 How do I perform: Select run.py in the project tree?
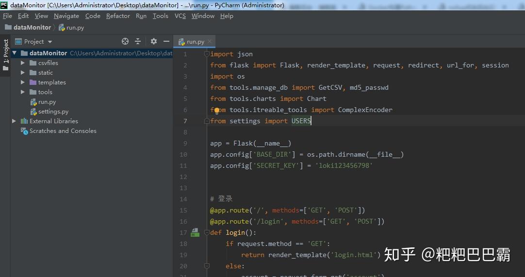click(x=47, y=102)
